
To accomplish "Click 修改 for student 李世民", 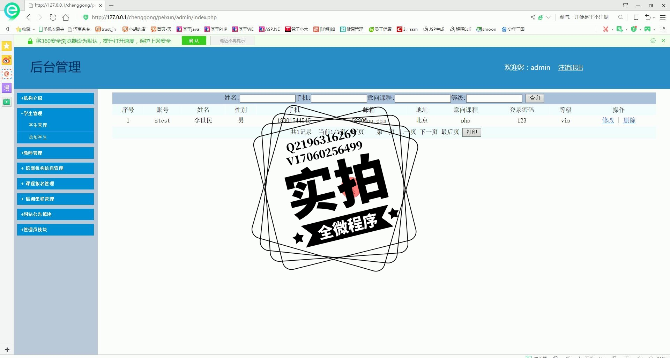I will click(x=608, y=120).
